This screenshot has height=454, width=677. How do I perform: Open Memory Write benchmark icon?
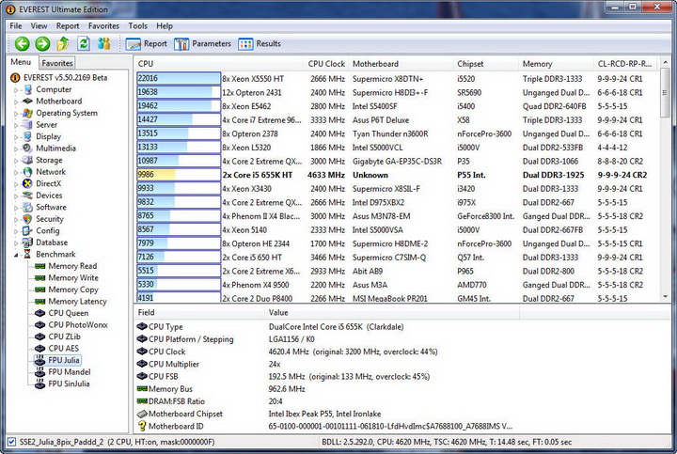click(40, 277)
